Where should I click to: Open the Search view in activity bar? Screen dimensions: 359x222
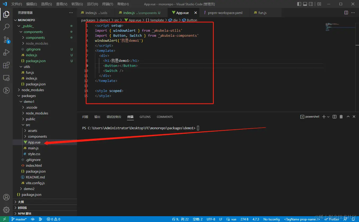click(6, 27)
